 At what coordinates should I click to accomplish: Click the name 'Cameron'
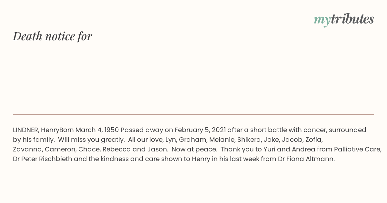point(60,150)
